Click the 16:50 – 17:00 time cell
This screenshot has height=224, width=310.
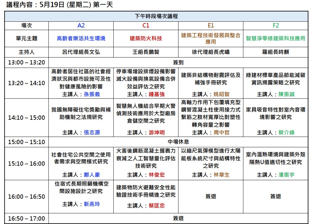point(27,218)
